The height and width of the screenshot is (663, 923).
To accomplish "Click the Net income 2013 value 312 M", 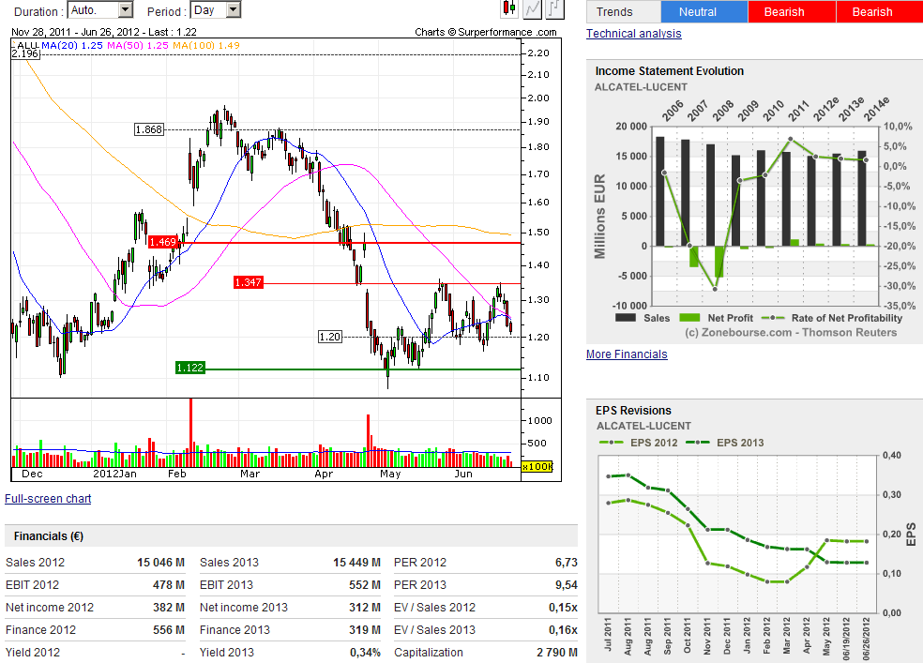I will click(x=365, y=607).
